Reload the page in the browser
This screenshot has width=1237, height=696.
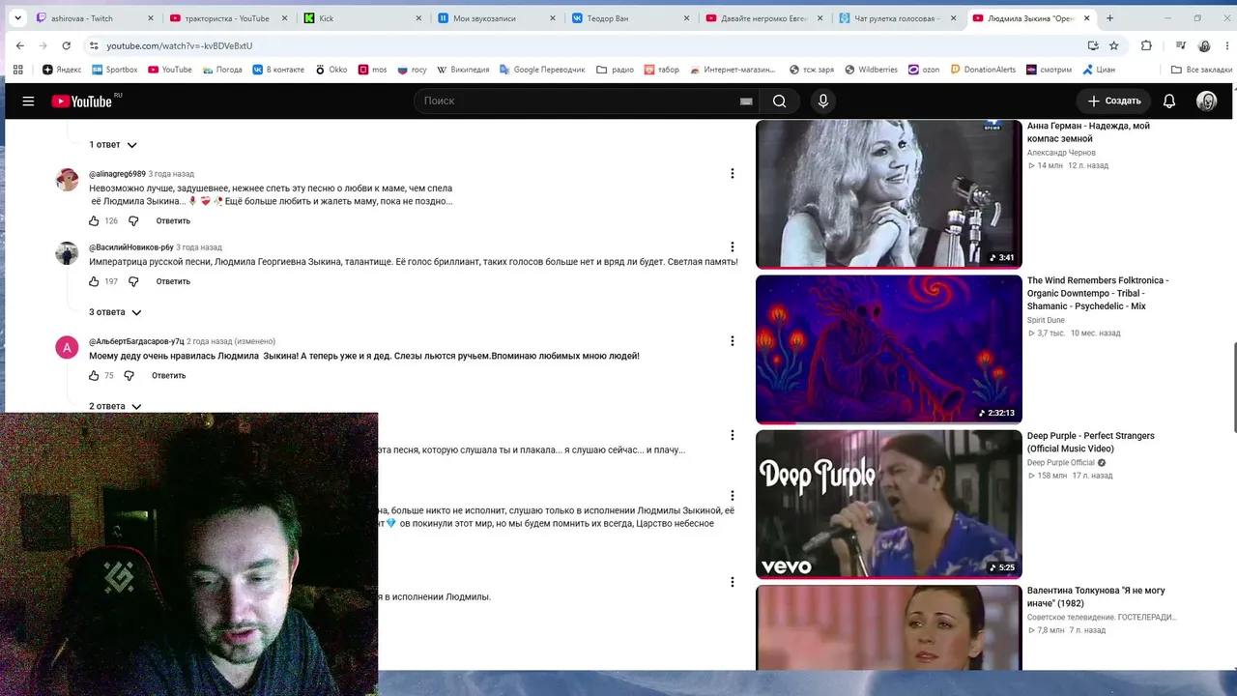point(66,45)
